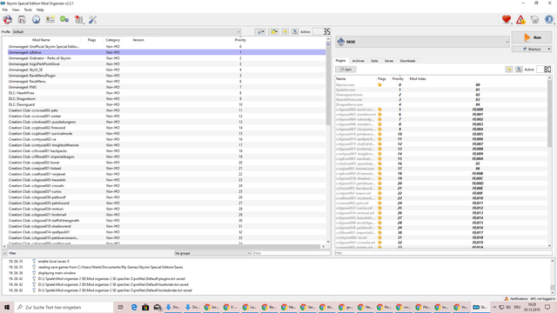Screen dimensions: 557x313
Task: Select Dawnguard.esm in plugin list
Action: pos(441,95)
